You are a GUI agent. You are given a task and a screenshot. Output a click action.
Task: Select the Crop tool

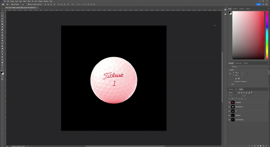(2, 22)
